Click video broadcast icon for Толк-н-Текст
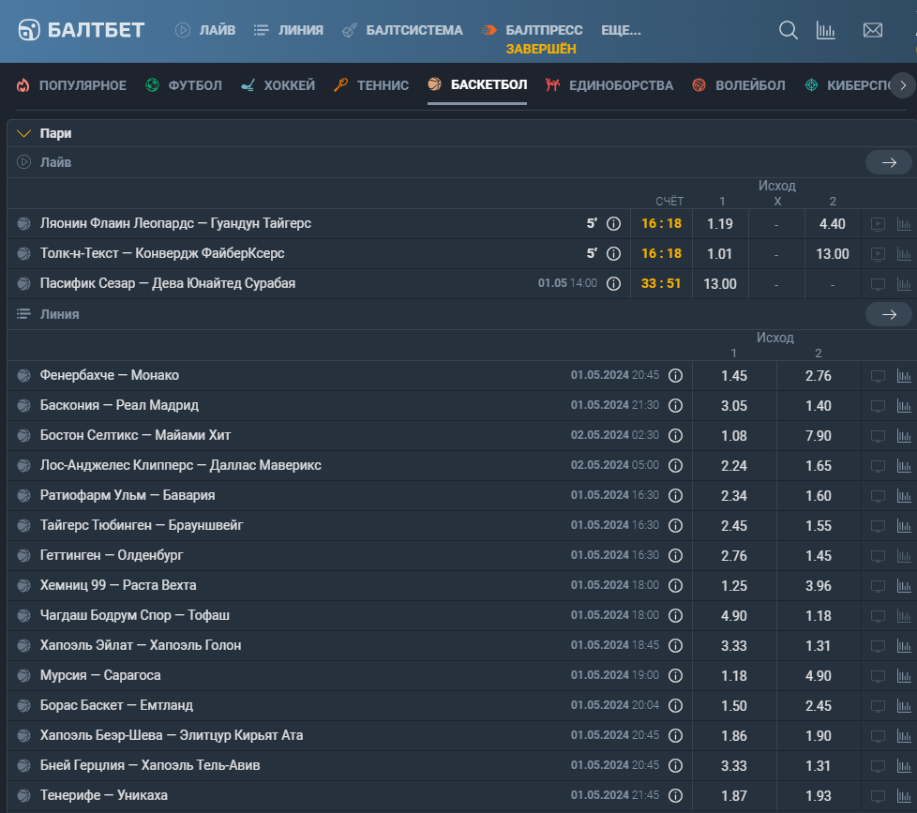917x813 pixels. pyautogui.click(x=878, y=253)
